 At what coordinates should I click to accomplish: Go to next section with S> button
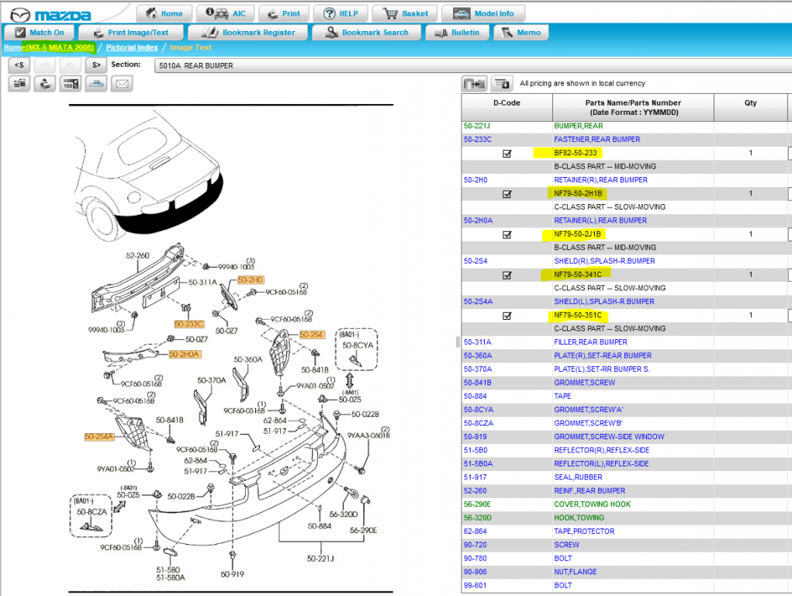96,65
